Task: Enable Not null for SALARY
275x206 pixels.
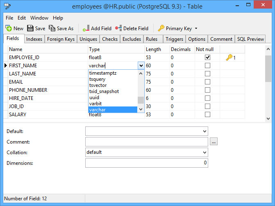Action: (207, 115)
